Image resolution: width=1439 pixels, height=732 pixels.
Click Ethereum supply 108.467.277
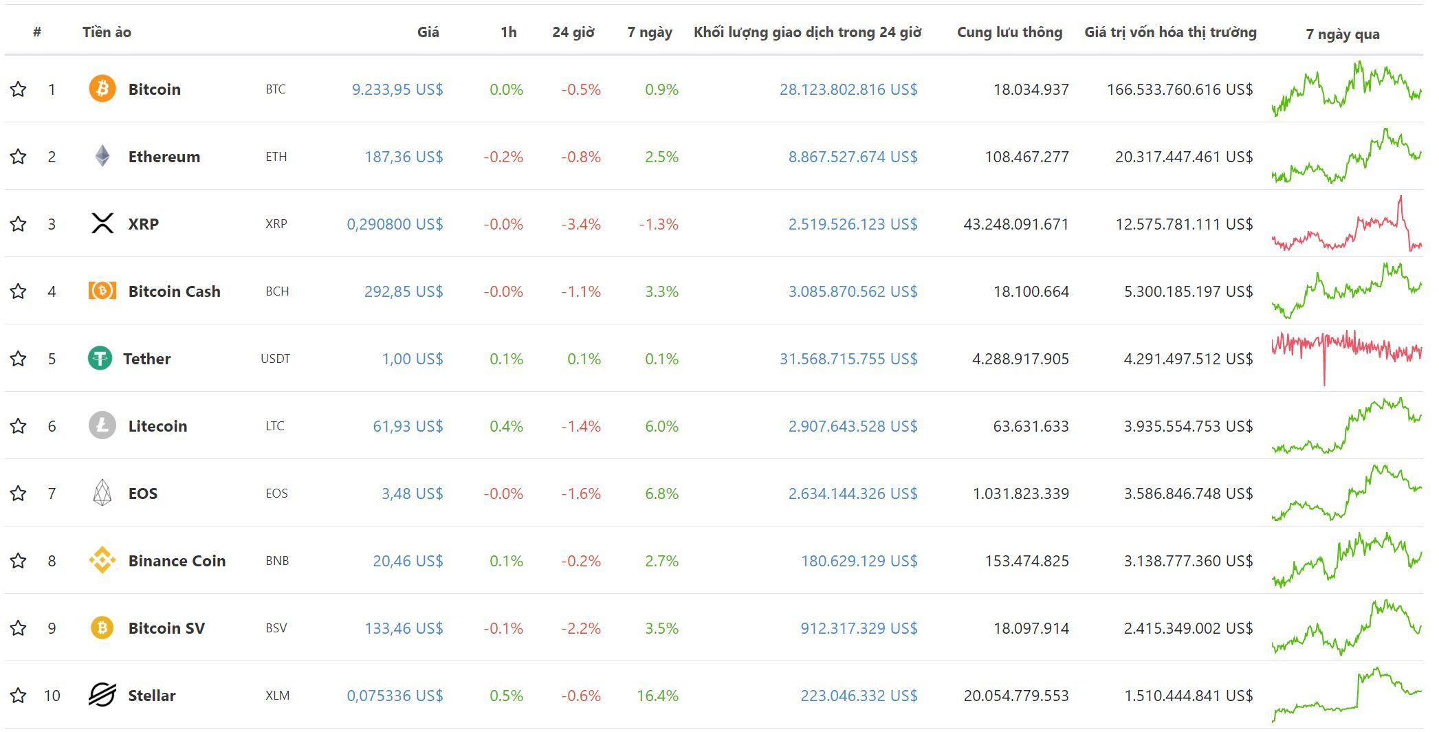[1026, 156]
